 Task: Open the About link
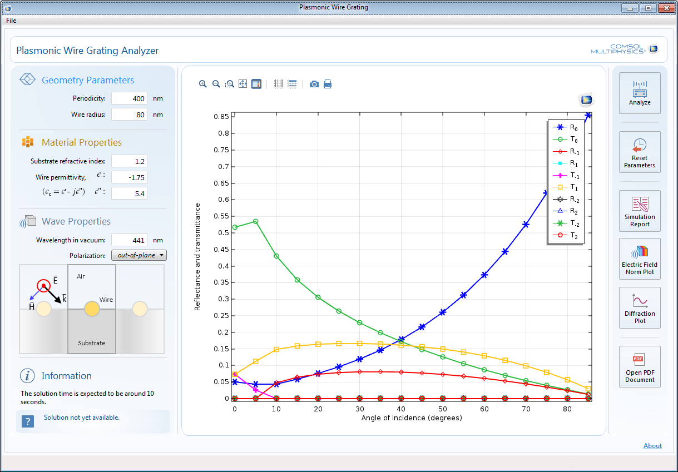[652, 446]
